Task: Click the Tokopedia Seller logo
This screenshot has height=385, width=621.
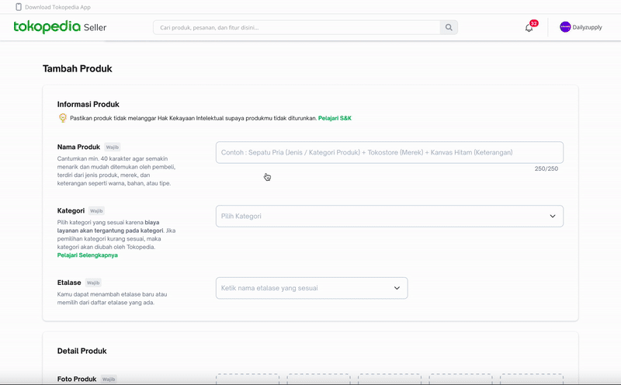Action: (60, 27)
